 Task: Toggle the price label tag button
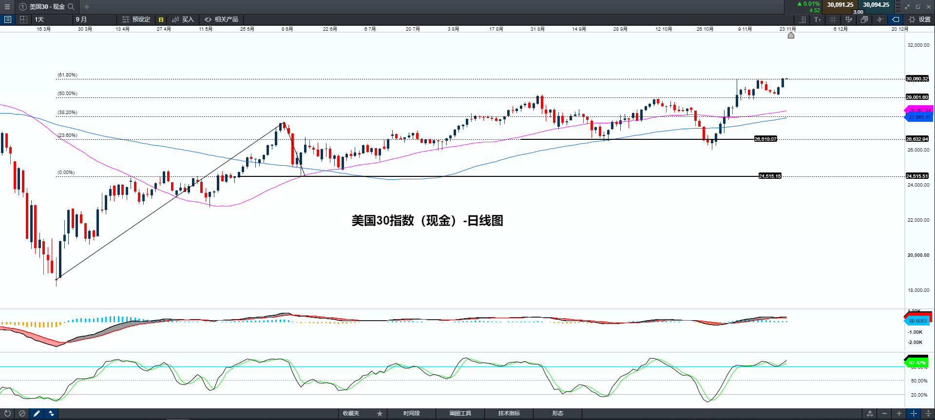896,19
